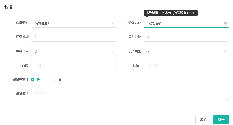Click the 设备名称 text input
Screen dimensions: 233x125
(x=186, y=23)
